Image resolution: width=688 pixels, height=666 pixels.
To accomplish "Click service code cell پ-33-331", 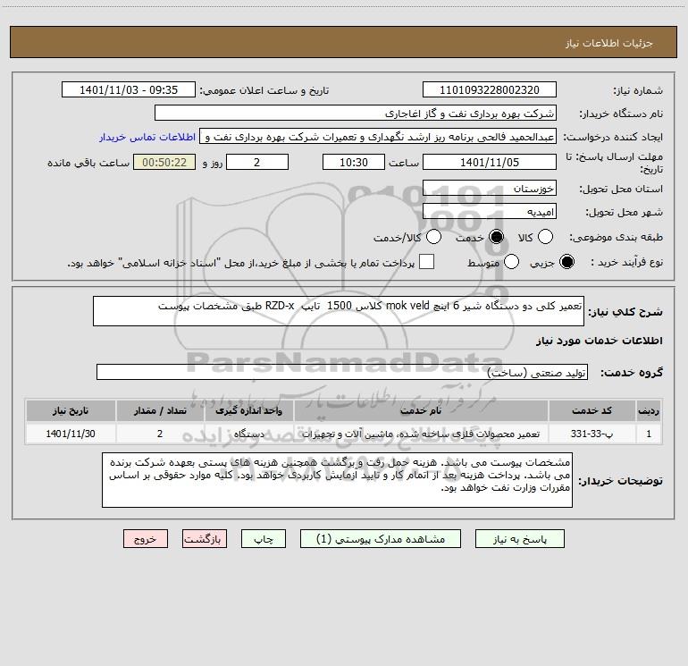I will 592,434.
